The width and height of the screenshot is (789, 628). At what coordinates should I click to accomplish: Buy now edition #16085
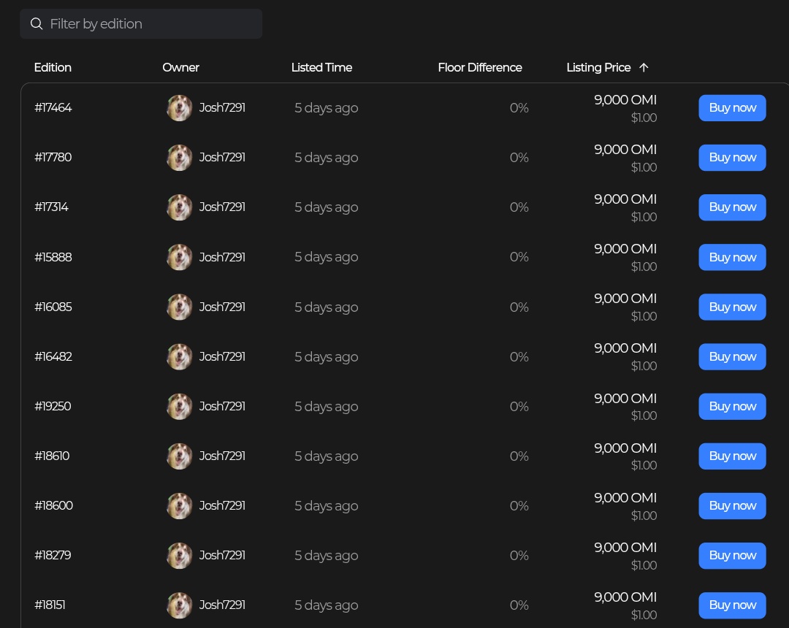click(732, 307)
